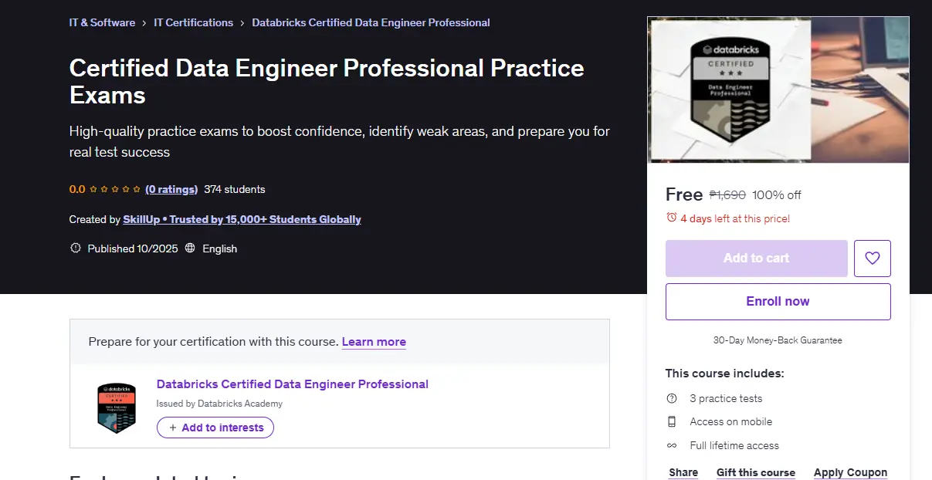This screenshot has width=932, height=480.
Task: Click Access on mobile text
Action: [731, 422]
